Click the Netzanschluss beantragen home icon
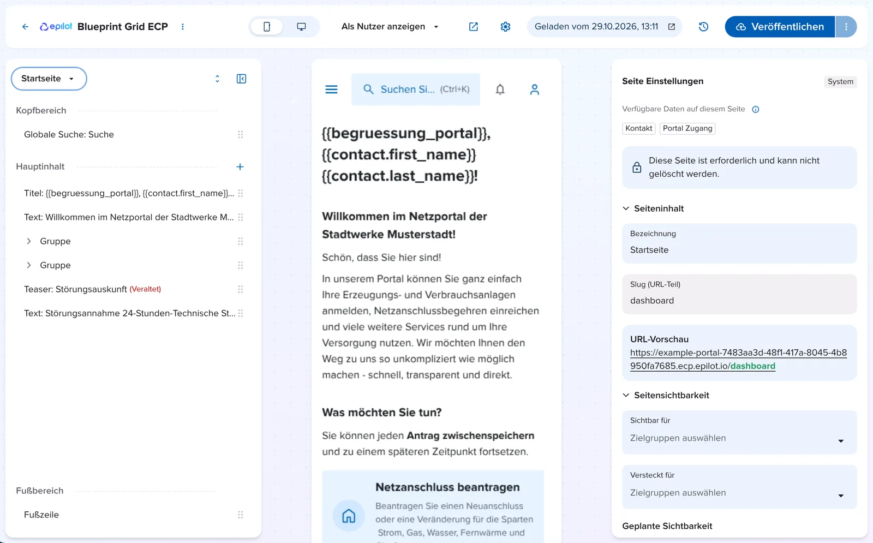This screenshot has width=873, height=543. pyautogui.click(x=349, y=516)
